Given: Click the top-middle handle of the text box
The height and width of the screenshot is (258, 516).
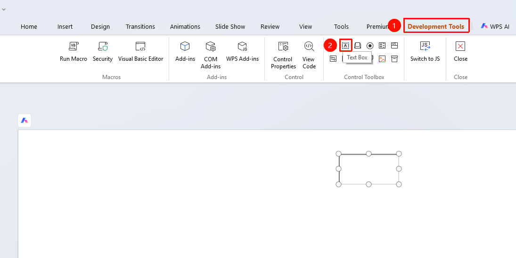Looking at the screenshot, I should [369, 154].
